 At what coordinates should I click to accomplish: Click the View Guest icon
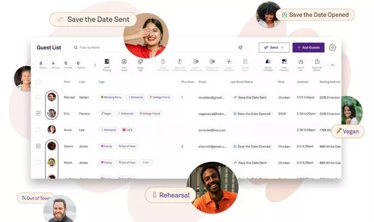tap(124, 64)
